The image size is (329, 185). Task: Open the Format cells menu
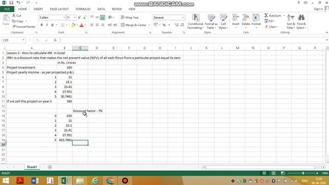pos(256,22)
